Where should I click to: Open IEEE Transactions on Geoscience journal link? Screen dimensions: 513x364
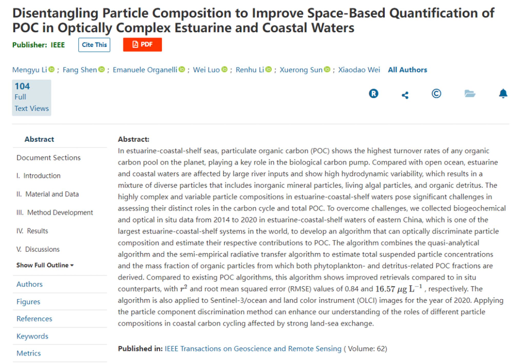coord(253,349)
